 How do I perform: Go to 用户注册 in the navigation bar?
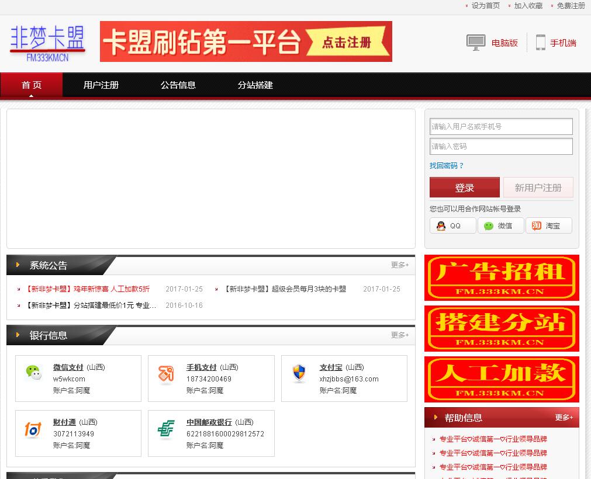101,85
